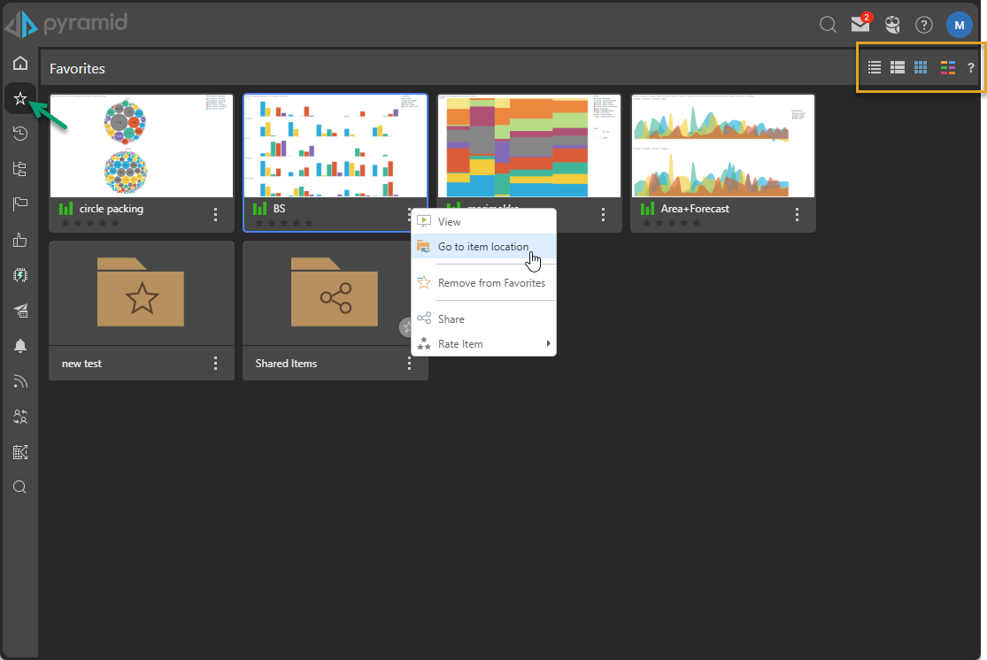Click the Favorites star sidebar icon
The width and height of the screenshot is (987, 660).
click(20, 98)
